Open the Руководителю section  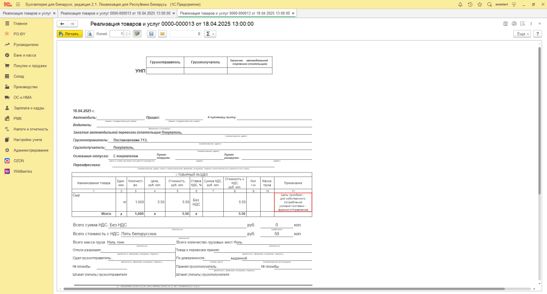[x=27, y=45]
